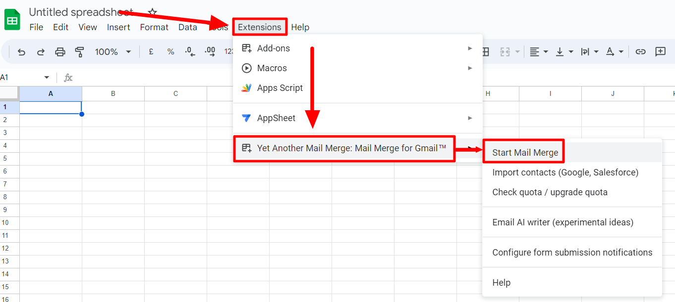Select Configure form submission notifications

(572, 253)
